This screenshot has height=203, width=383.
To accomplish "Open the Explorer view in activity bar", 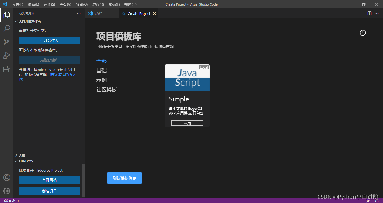I will 7,15.
